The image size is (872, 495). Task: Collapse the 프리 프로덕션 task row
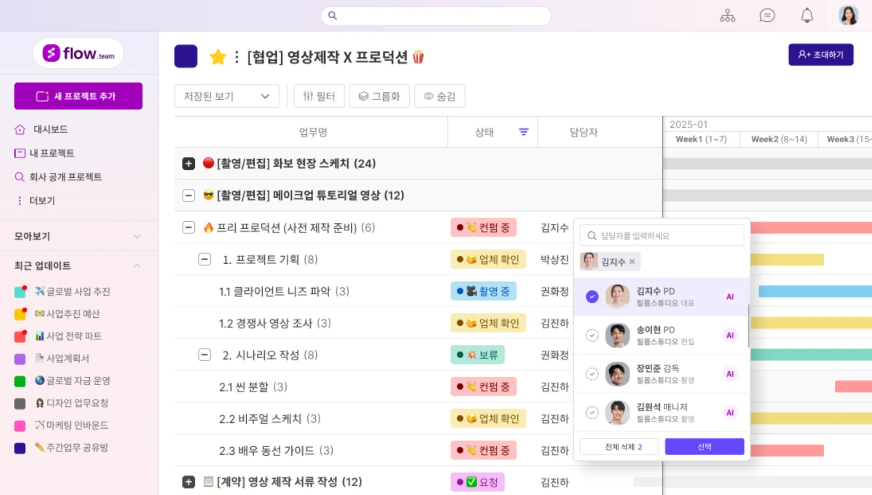click(x=188, y=228)
